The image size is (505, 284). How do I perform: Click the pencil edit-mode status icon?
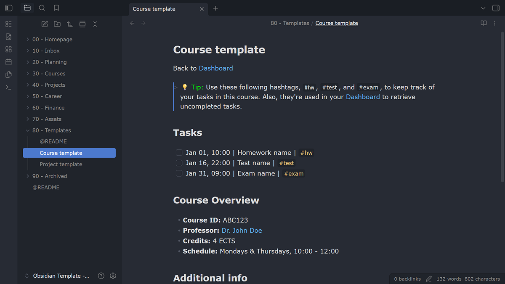coord(429,279)
